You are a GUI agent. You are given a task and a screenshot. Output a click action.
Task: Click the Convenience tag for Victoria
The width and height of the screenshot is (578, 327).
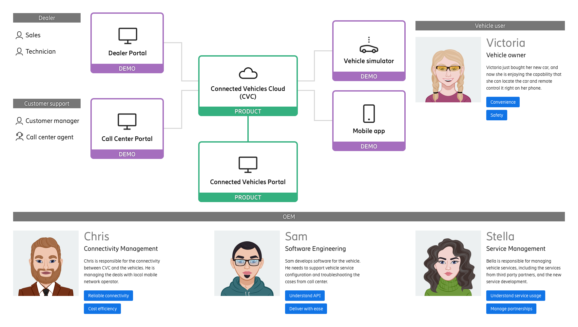[x=503, y=102]
